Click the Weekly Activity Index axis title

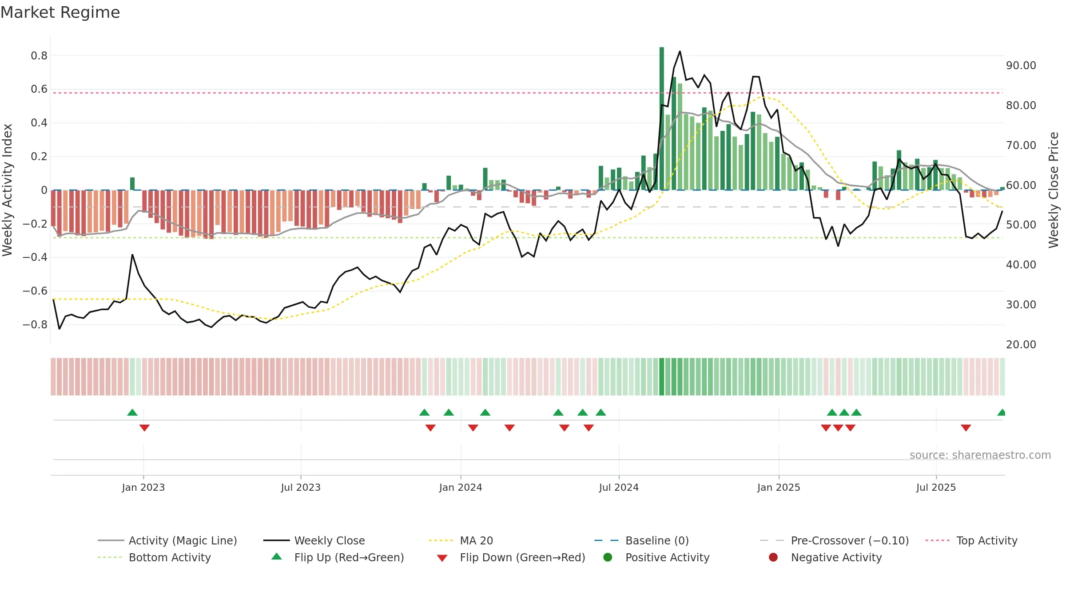coord(7,190)
